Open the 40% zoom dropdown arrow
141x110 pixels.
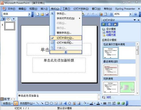(x=130, y=14)
